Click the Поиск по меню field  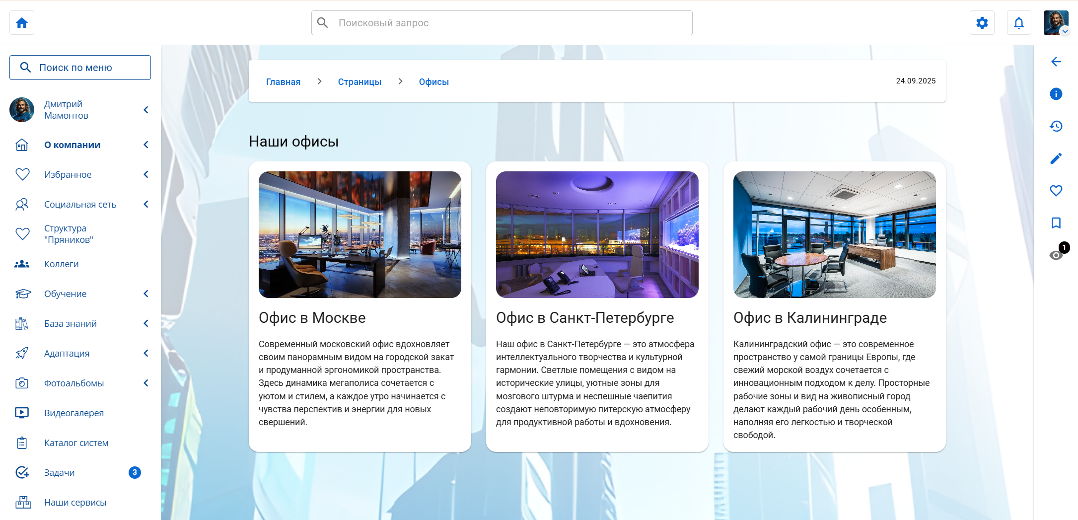click(80, 68)
